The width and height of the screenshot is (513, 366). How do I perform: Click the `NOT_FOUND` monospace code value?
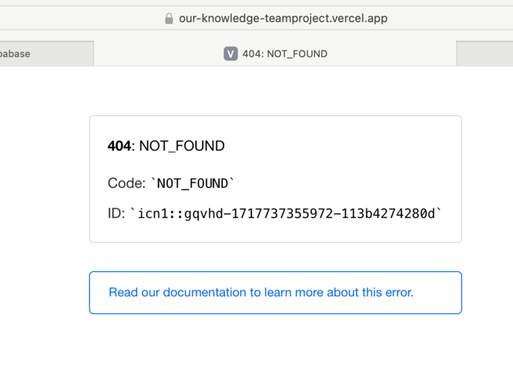pyautogui.click(x=192, y=183)
